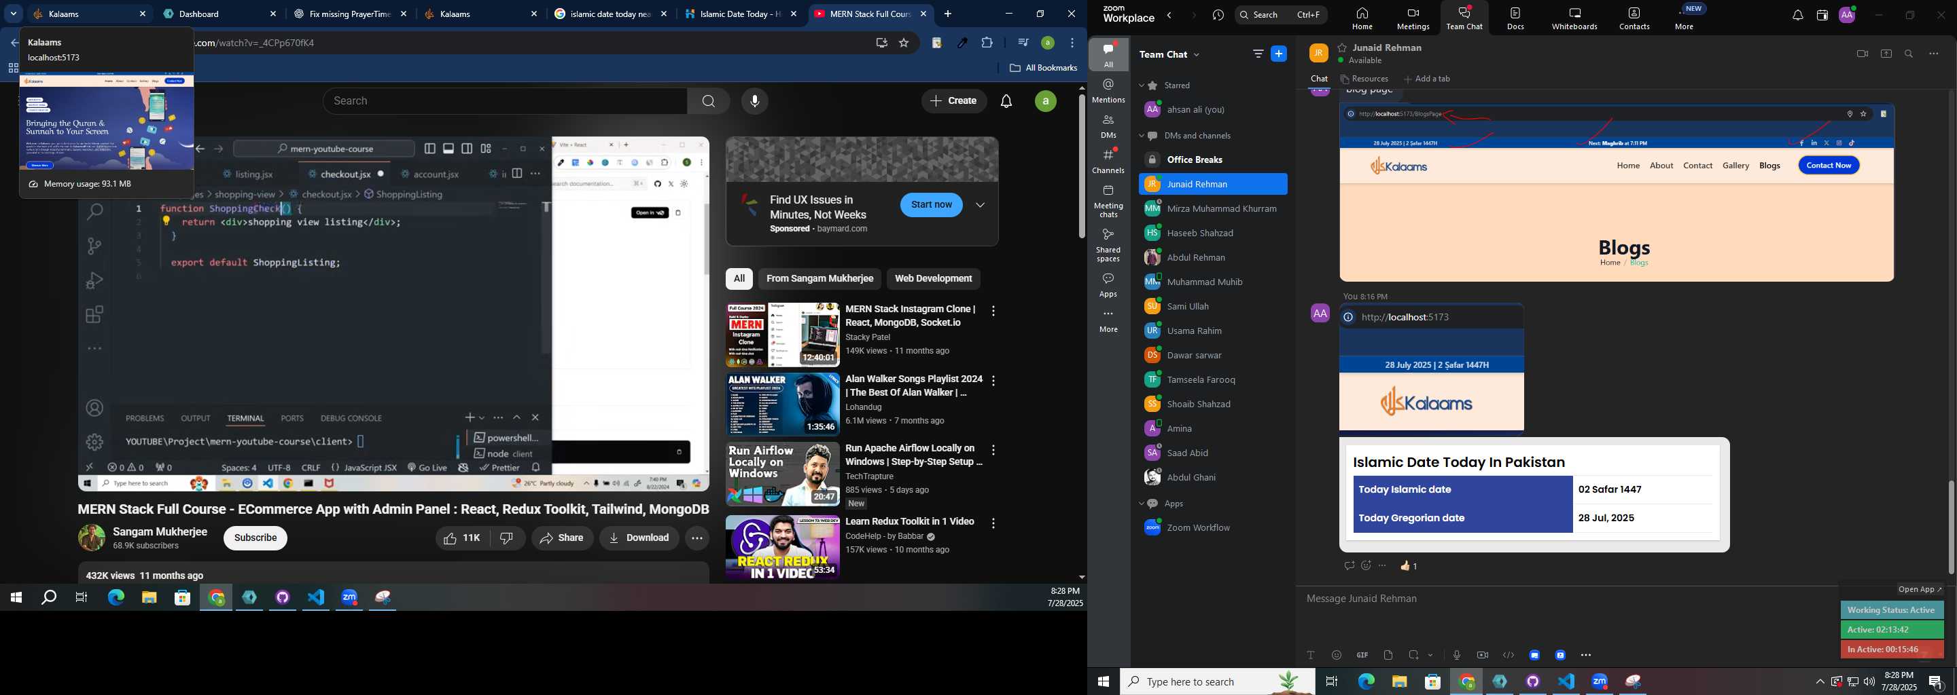Viewport: 1957px width, 695px height.
Task: Bookmark page star in Chrome address bar
Action: point(904,43)
